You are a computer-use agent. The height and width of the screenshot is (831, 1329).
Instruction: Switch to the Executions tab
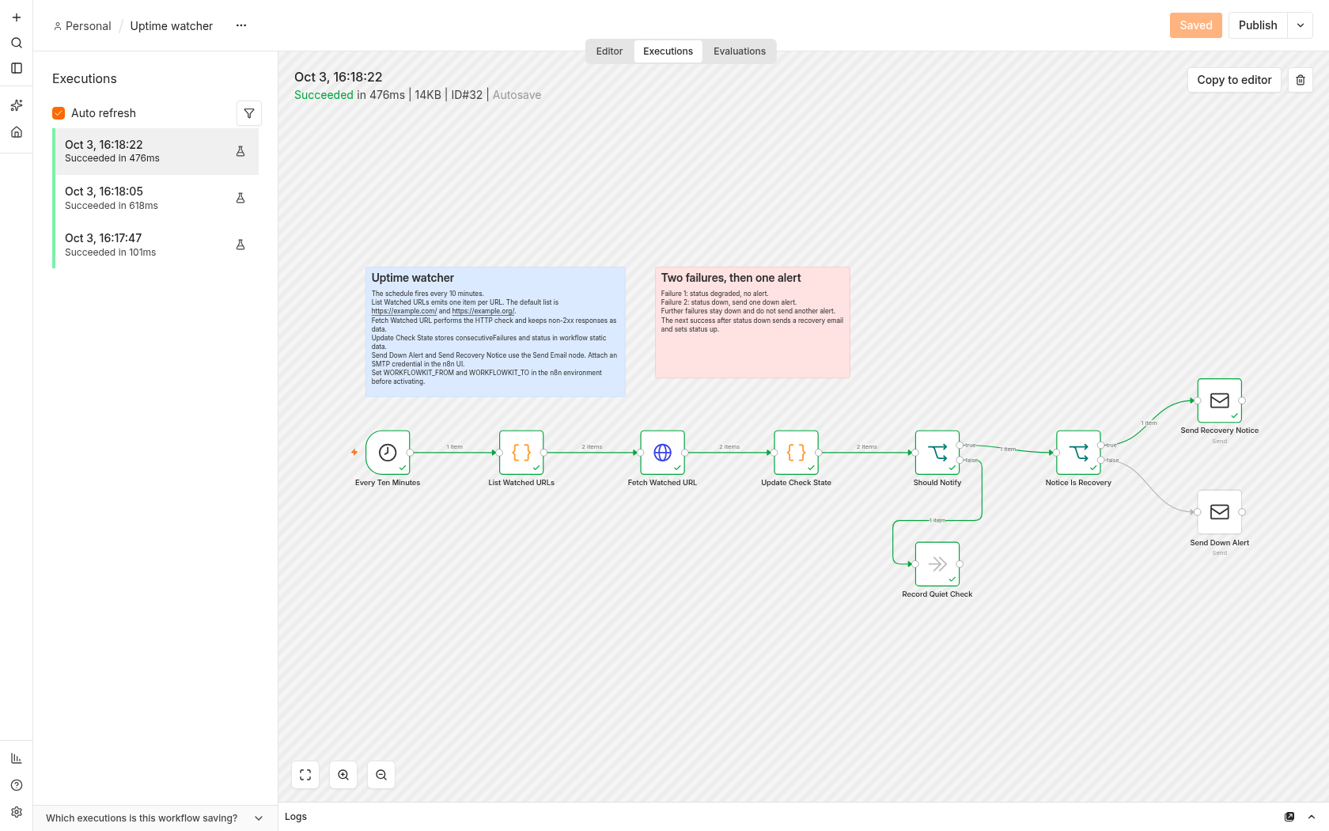668,51
